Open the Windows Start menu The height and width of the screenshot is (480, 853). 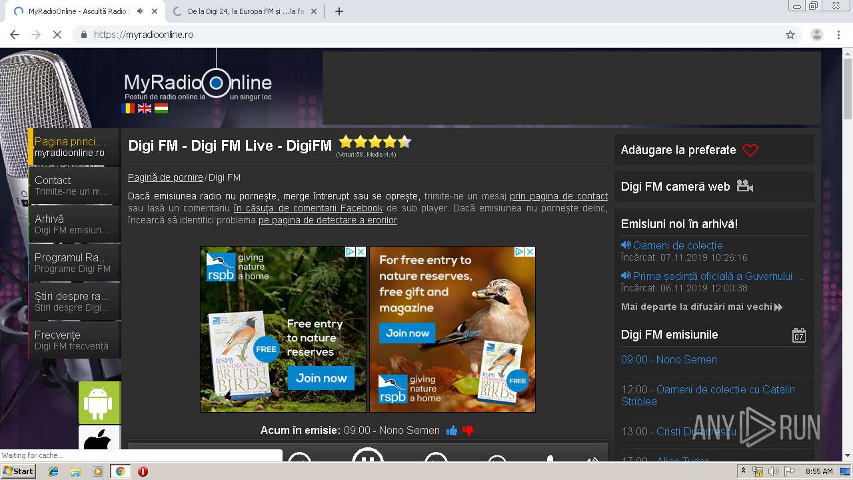click(19, 471)
